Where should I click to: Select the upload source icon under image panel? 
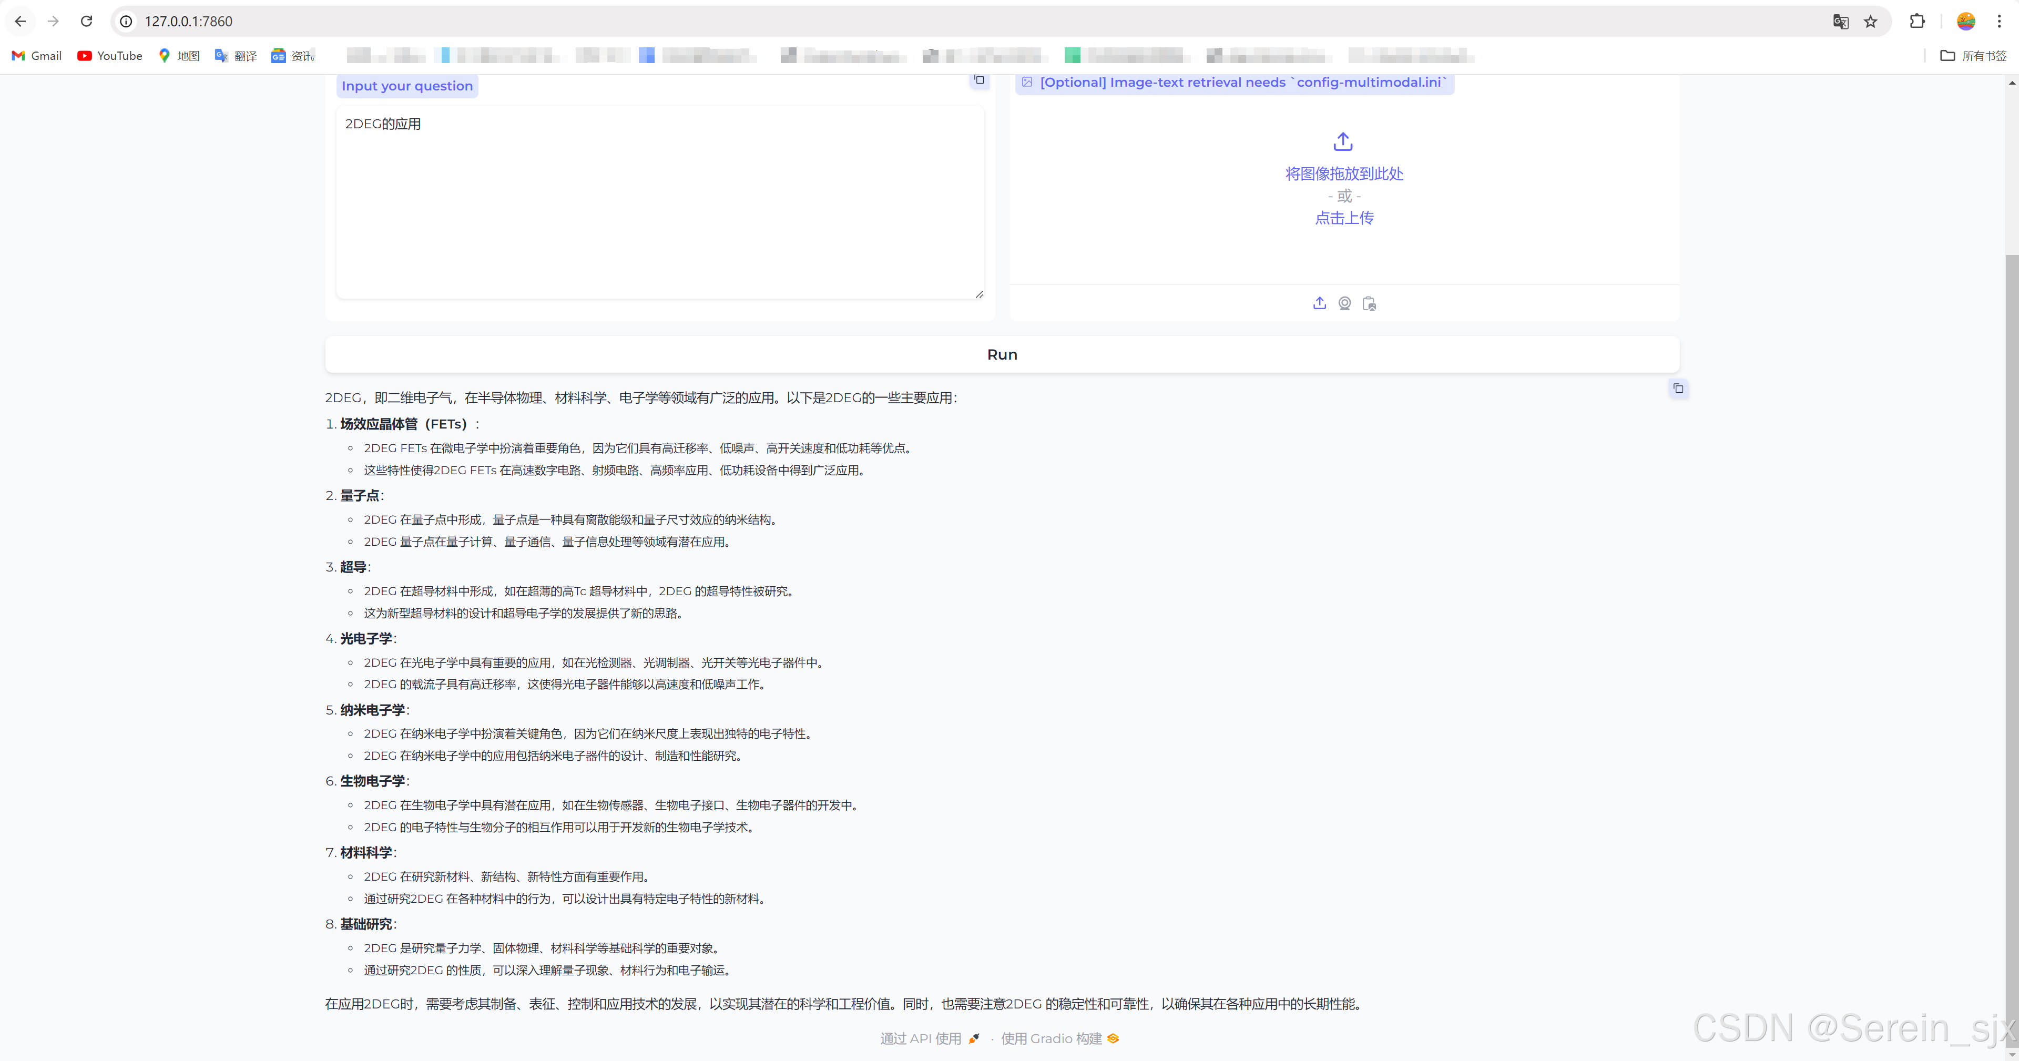(1319, 303)
